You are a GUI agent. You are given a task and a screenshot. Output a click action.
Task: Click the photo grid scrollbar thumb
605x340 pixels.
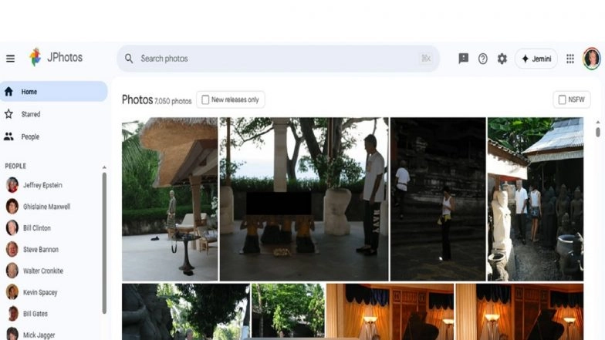click(597, 133)
